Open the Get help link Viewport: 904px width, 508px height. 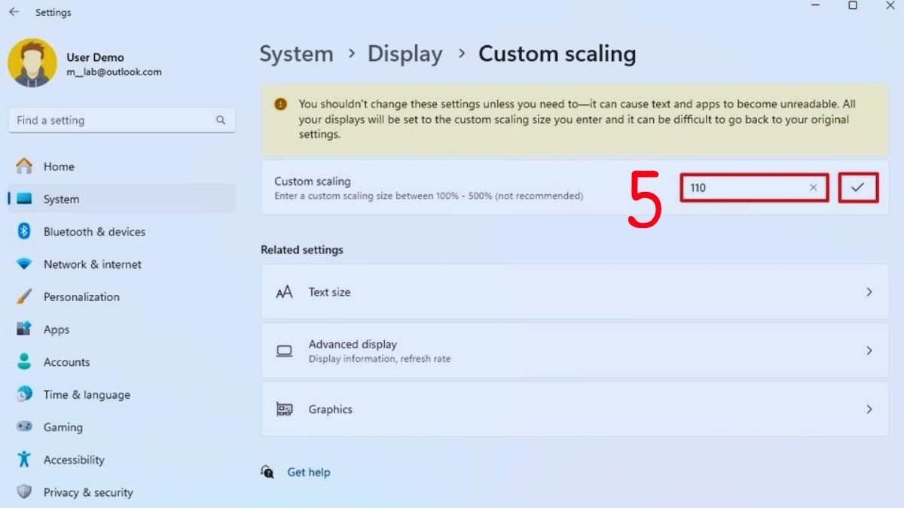point(309,472)
